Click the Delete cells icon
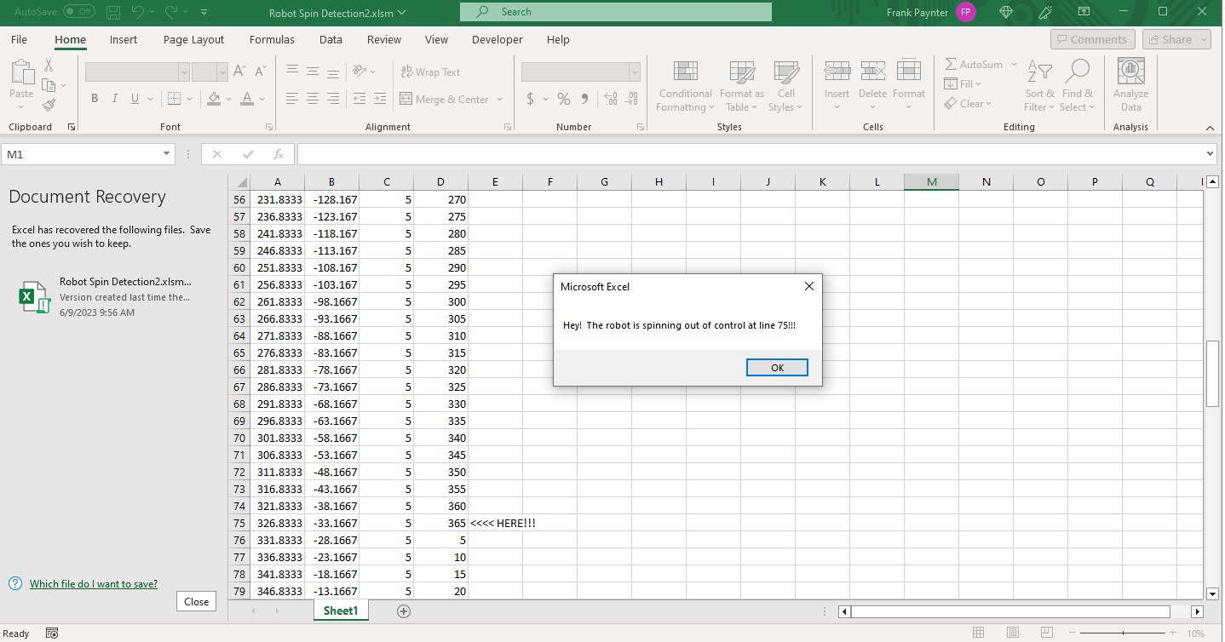1225x642 pixels. tap(872, 72)
